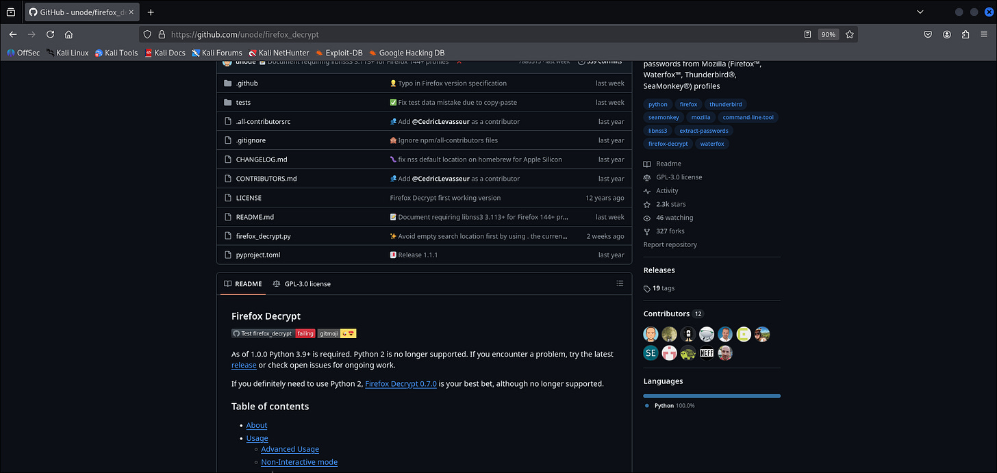Open OffSec bookmark in bookmarks bar
The width and height of the screenshot is (997, 473).
(23, 53)
